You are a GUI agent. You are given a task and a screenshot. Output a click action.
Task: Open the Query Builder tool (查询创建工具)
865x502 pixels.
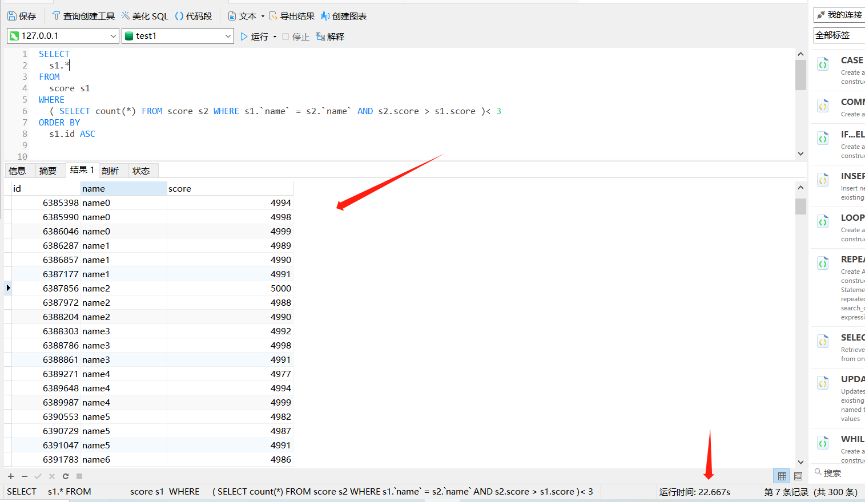tap(83, 16)
